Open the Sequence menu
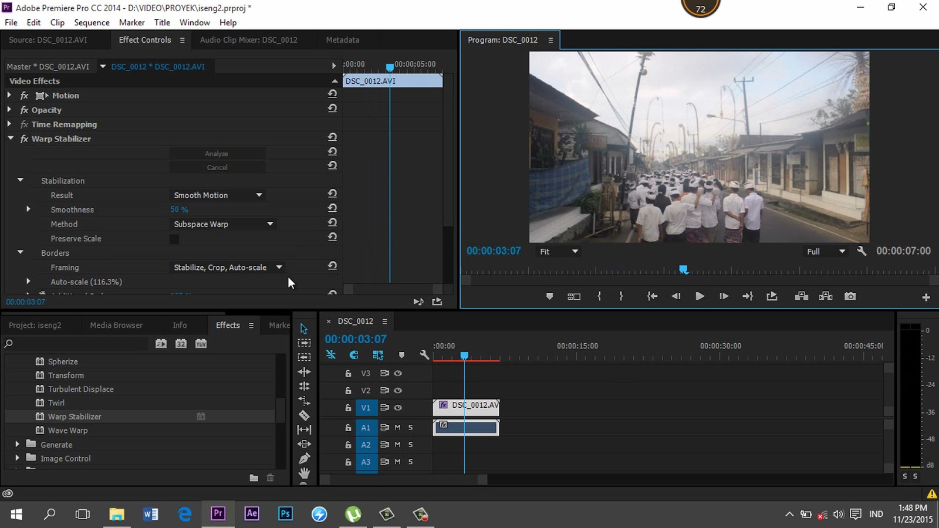The width and height of the screenshot is (939, 528). click(x=92, y=22)
